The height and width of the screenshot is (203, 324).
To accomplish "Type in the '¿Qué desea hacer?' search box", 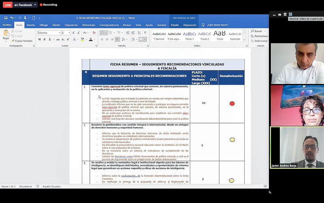I will pos(217,25).
